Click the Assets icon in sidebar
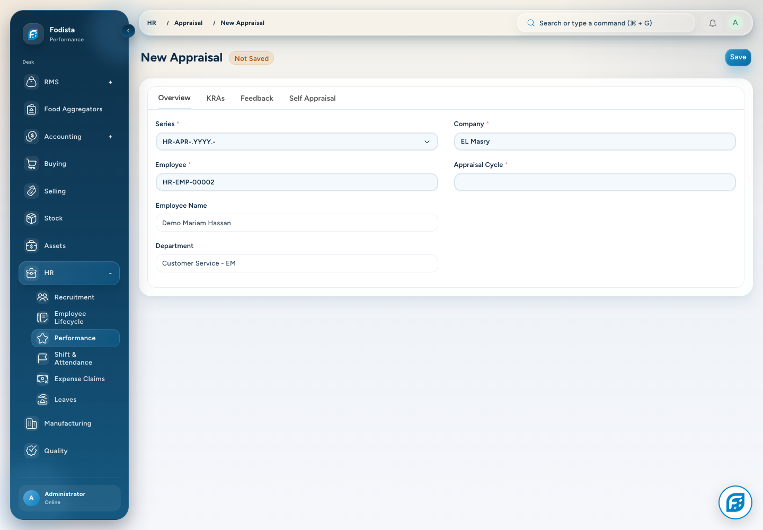This screenshot has width=763, height=530. pyautogui.click(x=32, y=246)
